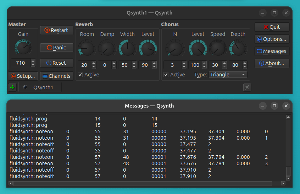Increase Reverb Room value stepper

94,63
